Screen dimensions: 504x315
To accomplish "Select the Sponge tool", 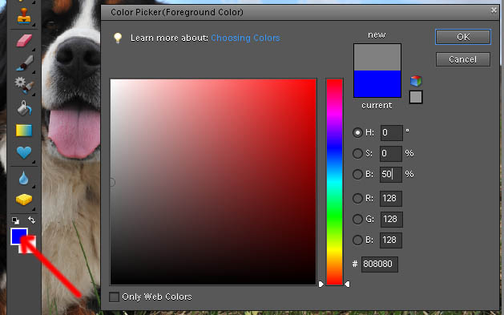I will (24, 200).
